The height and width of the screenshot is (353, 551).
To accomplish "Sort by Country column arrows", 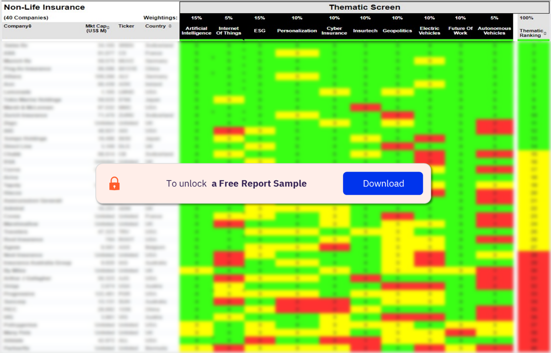I will click(x=170, y=26).
